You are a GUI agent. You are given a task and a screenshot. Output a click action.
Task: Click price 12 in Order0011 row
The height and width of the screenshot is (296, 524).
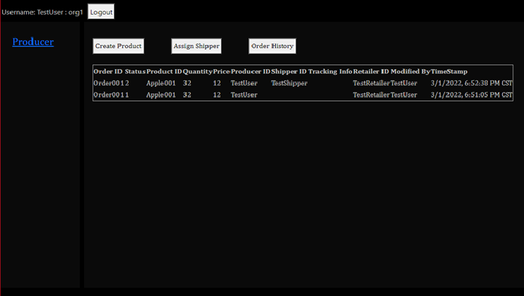[217, 95]
